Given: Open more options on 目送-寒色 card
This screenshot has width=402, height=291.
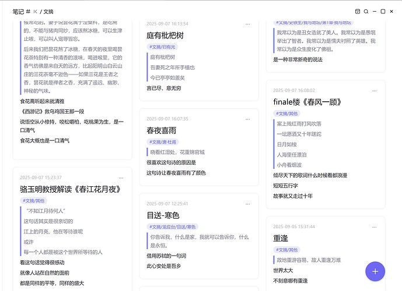Looking at the screenshot, I should (x=248, y=204).
